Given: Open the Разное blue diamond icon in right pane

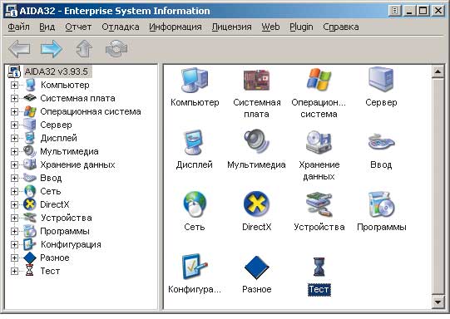Looking at the screenshot, I should 256,267.
